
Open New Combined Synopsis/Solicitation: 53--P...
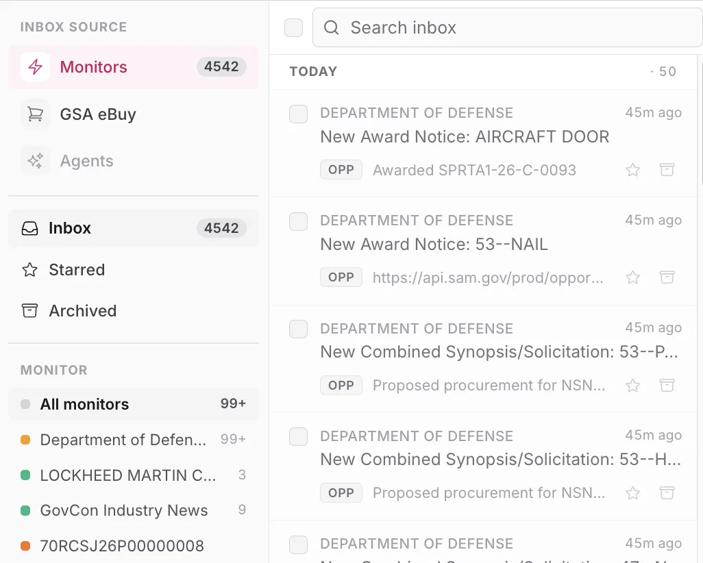499,352
